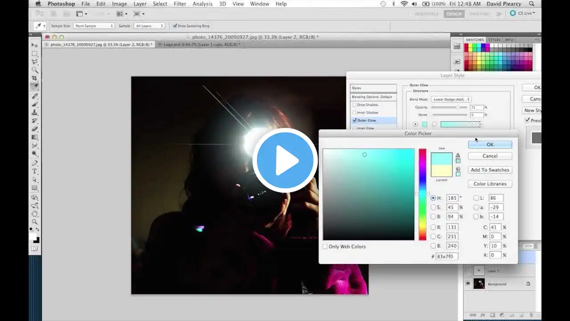This screenshot has width=570, height=321.
Task: Open Color Libraries
Action: pyautogui.click(x=490, y=184)
